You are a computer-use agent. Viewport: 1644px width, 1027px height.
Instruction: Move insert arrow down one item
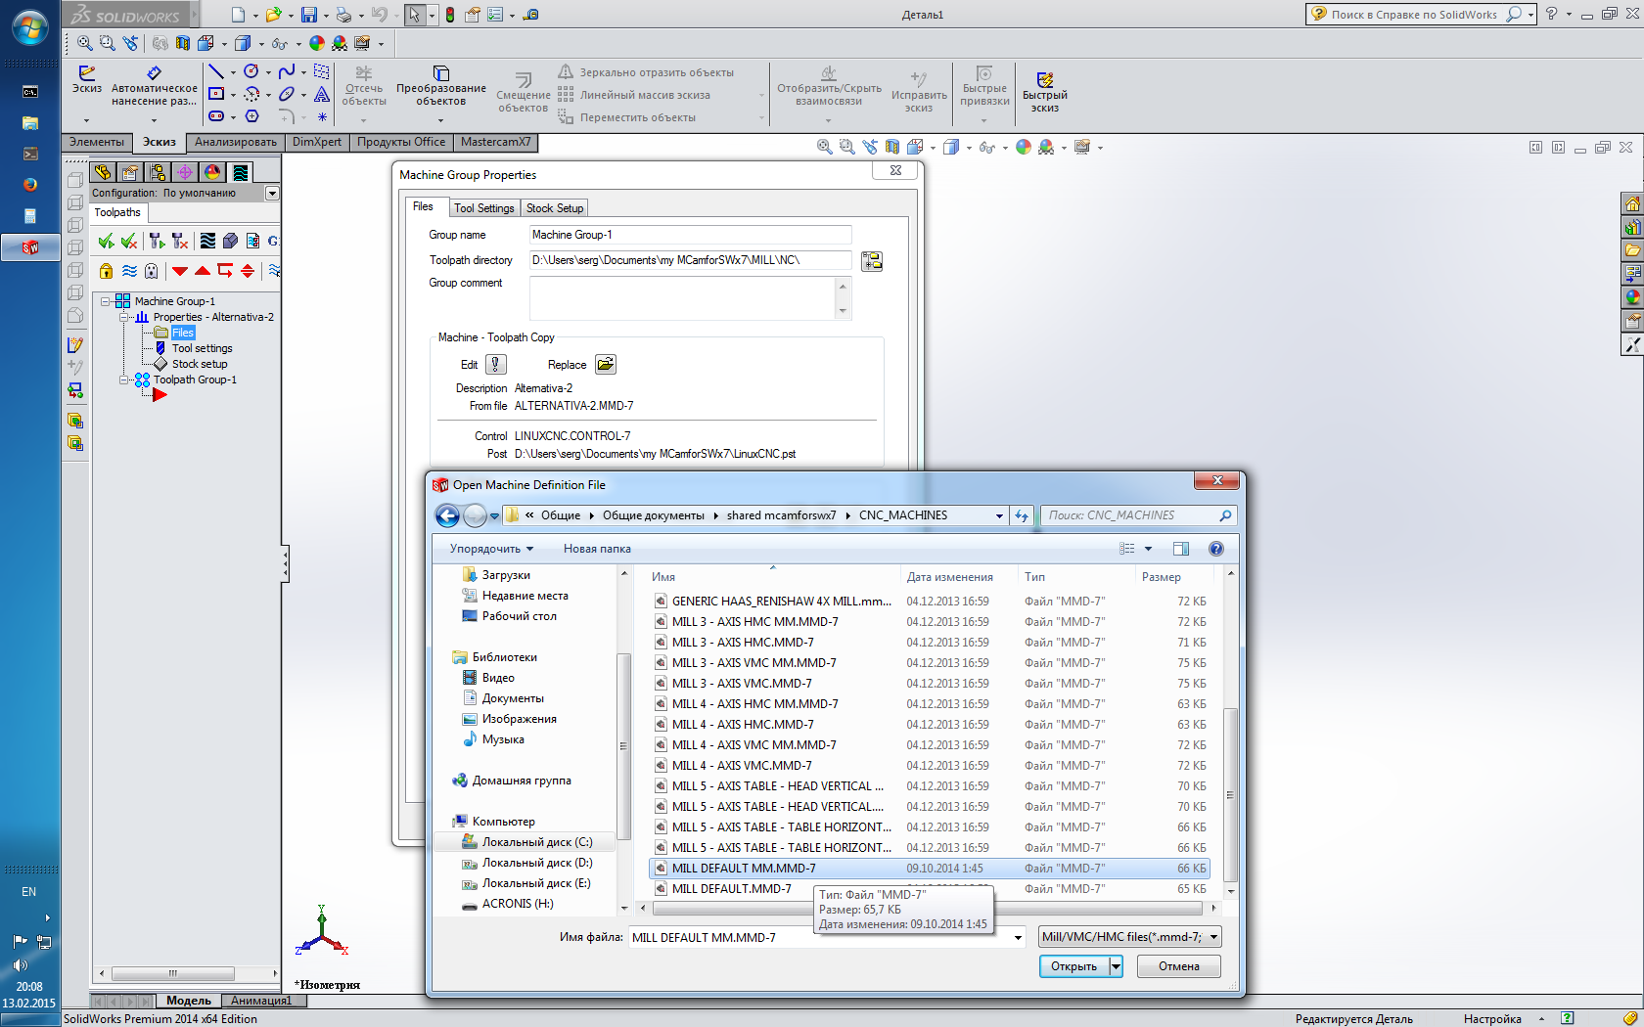coord(180,271)
